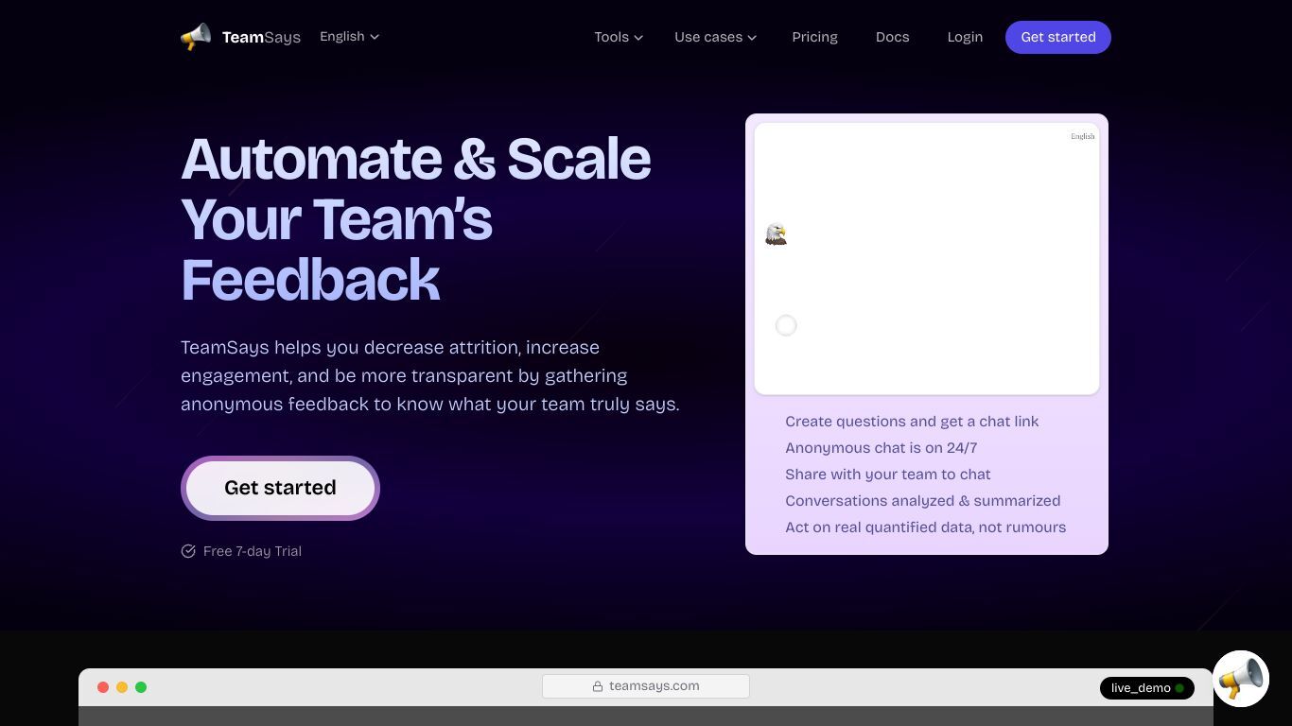Click 'Conversations analyzed & summarized' text
The height and width of the screenshot is (726, 1292).
[x=922, y=501]
